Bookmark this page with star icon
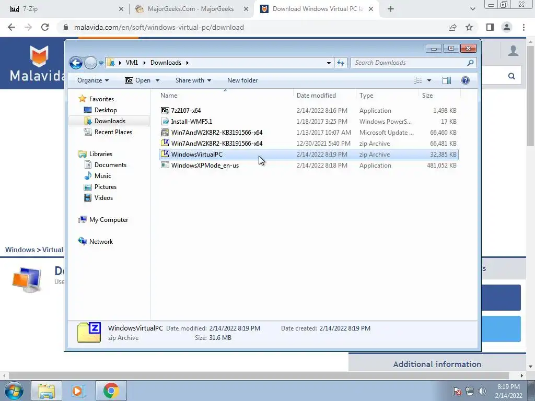Image resolution: width=535 pixels, height=401 pixels. tap(469, 27)
